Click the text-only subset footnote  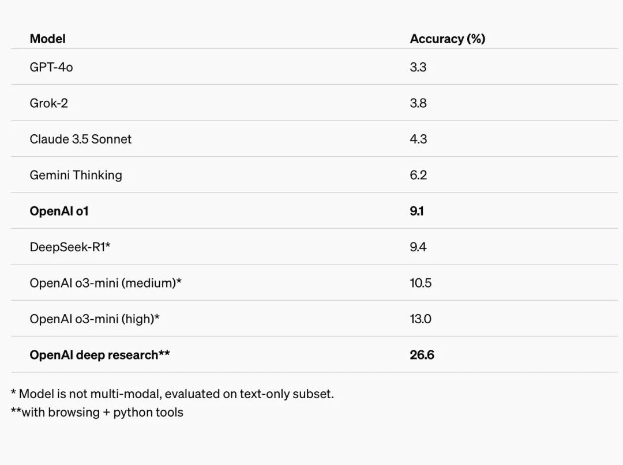[172, 394]
